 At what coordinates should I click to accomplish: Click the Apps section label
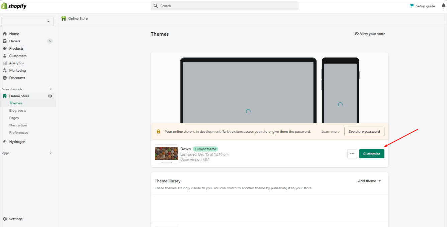6,153
